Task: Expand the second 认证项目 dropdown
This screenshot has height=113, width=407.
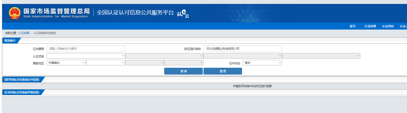Action: point(164,56)
